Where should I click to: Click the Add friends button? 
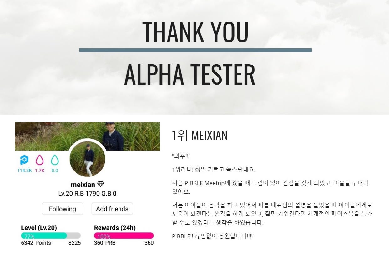(x=112, y=209)
